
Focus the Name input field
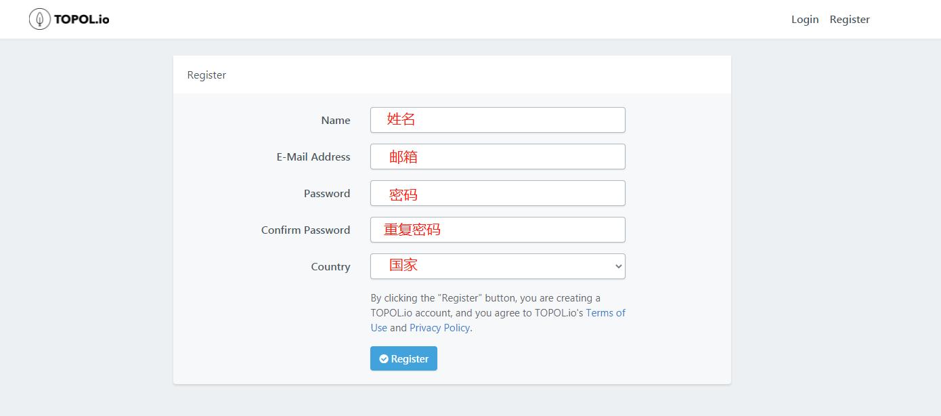(498, 120)
